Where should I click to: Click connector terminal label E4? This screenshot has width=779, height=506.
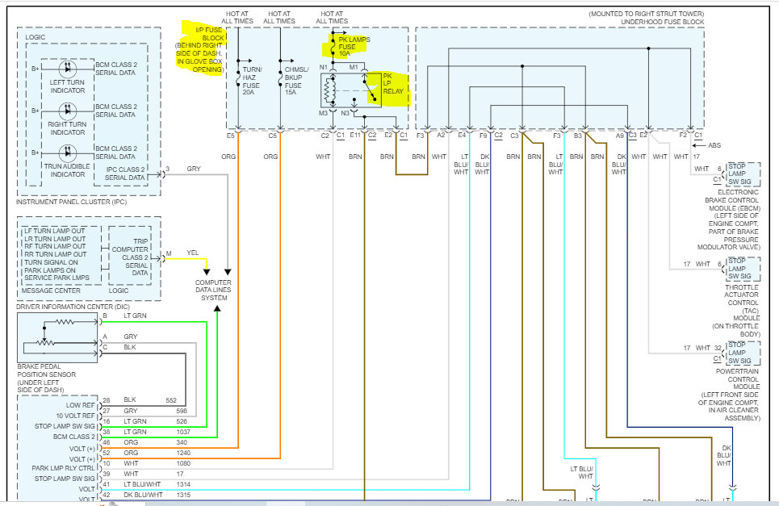[x=462, y=135]
